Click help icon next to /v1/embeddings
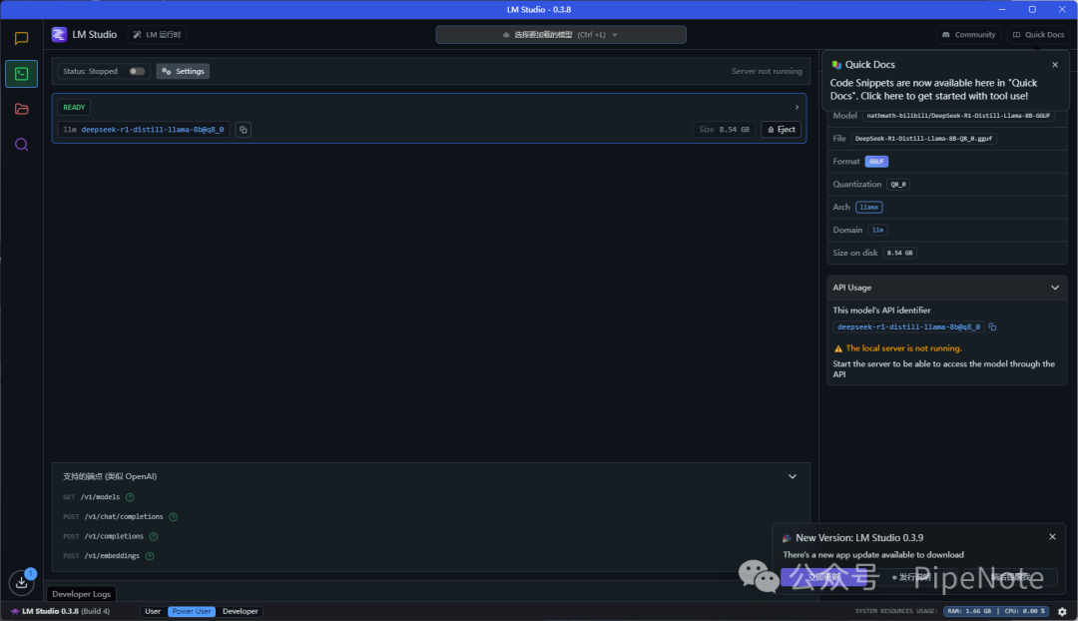1078x621 pixels. (x=149, y=556)
